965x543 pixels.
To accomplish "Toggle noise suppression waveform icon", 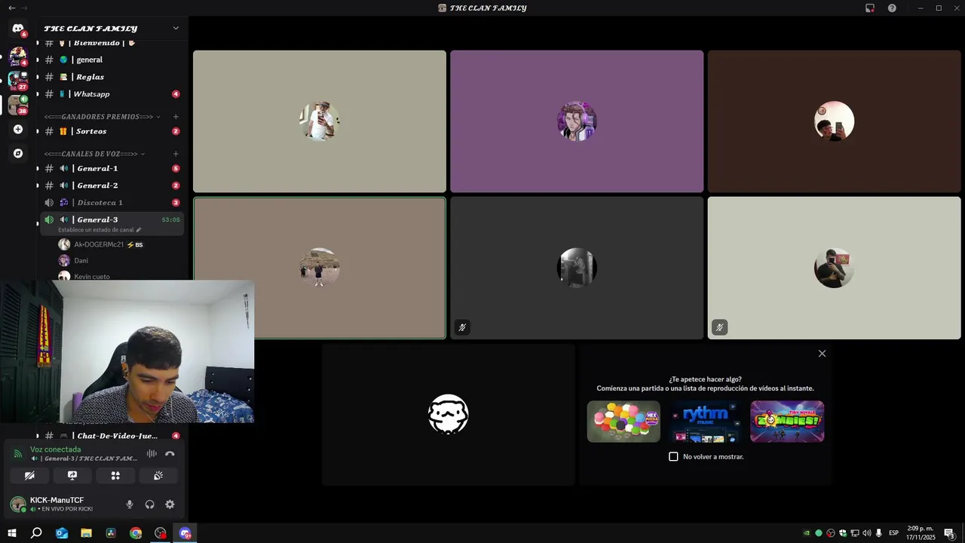I will [152, 453].
